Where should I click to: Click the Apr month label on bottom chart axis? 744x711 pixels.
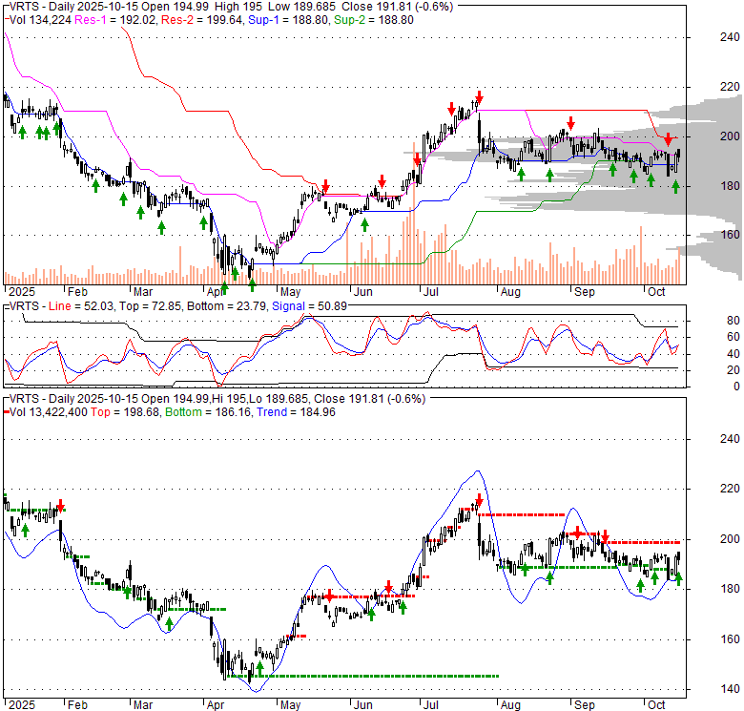click(216, 705)
